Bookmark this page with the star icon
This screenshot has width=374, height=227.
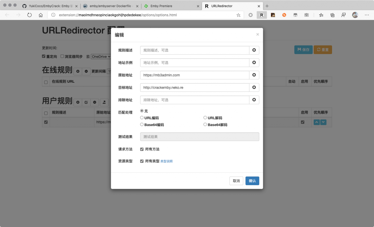click(238, 15)
